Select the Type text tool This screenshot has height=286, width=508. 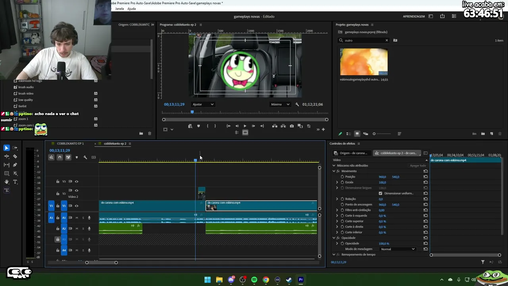coord(15,182)
